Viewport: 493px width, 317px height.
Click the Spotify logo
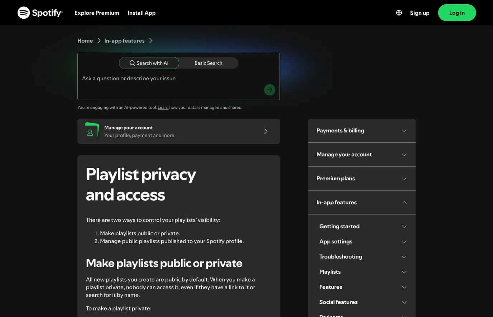pyautogui.click(x=40, y=13)
